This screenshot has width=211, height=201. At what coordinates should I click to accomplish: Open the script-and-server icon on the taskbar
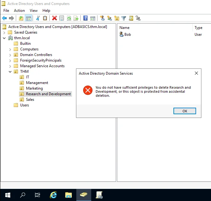pyautogui.click(x=99, y=195)
